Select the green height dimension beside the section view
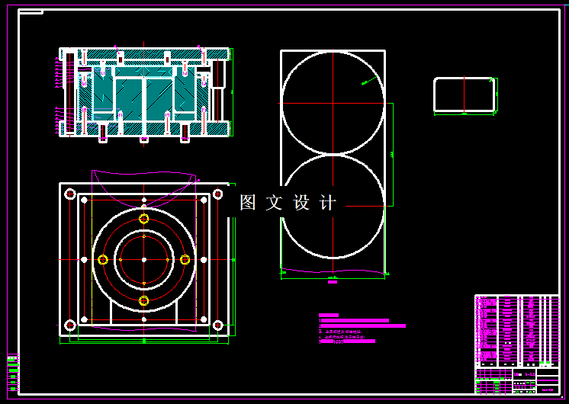This screenshot has height=404, width=569. click(x=232, y=92)
